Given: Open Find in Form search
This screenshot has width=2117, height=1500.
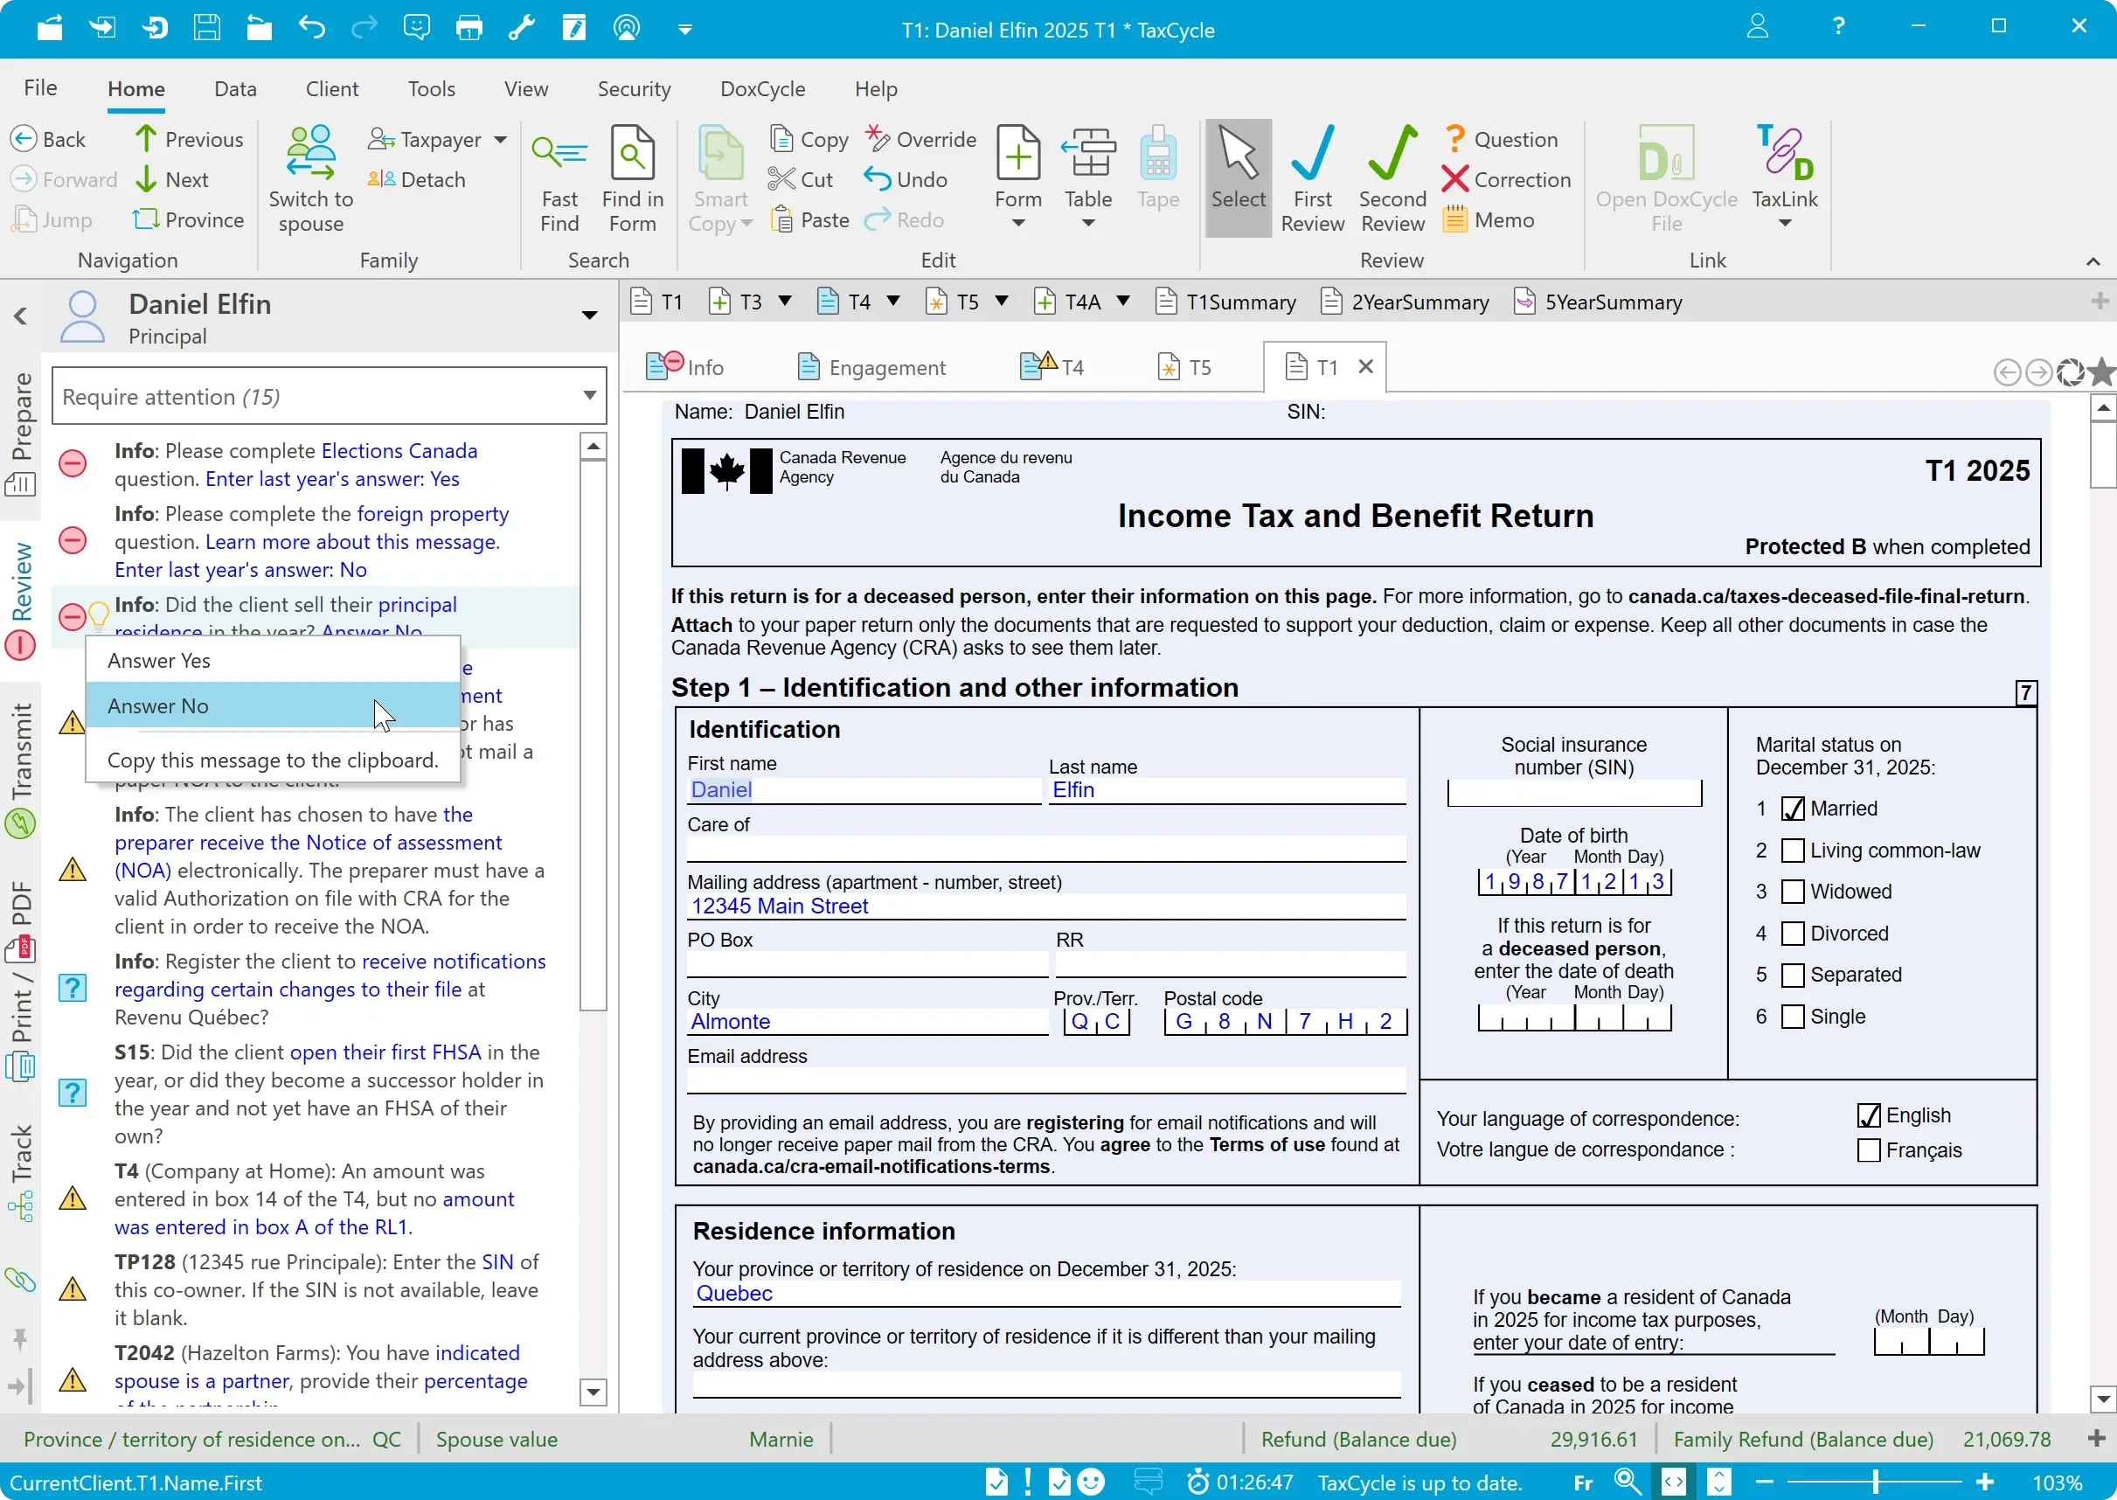Looking at the screenshot, I should point(632,154).
